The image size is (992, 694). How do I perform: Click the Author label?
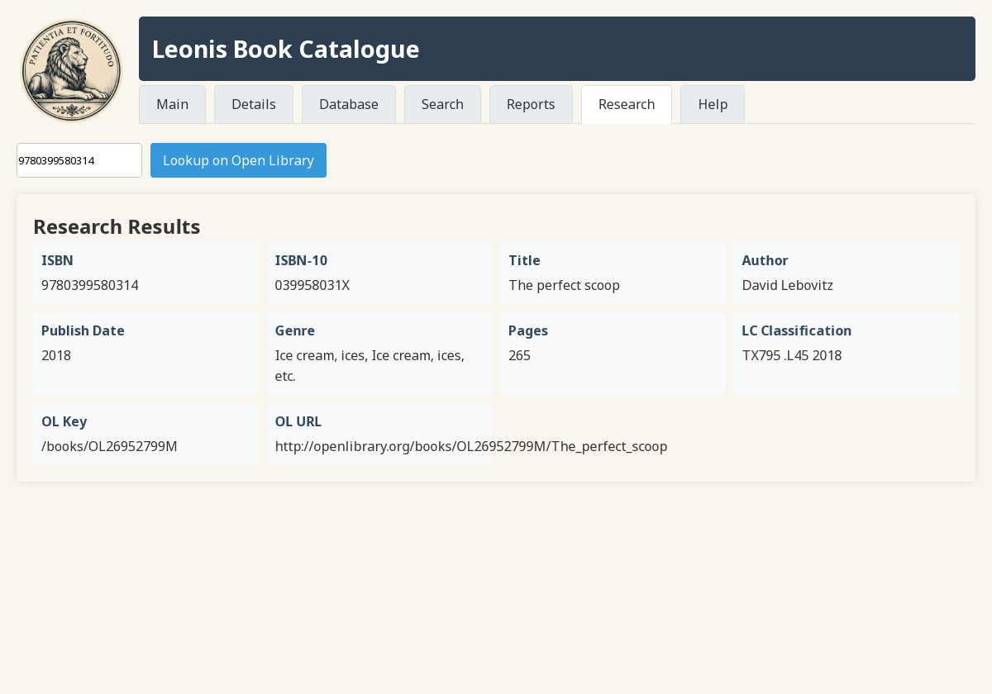(765, 260)
